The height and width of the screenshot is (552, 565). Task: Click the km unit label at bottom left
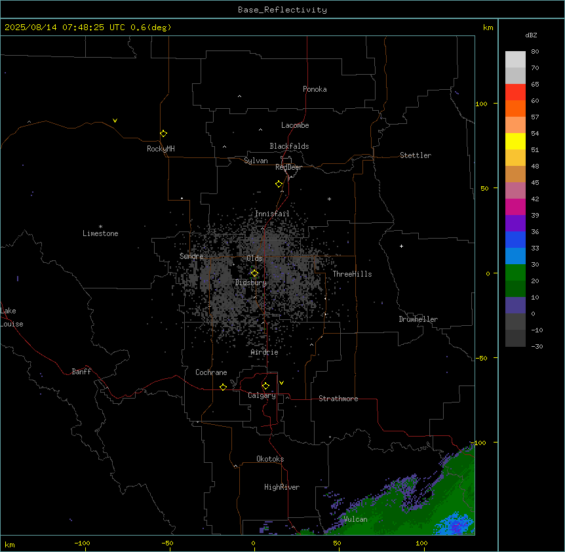(x=9, y=544)
